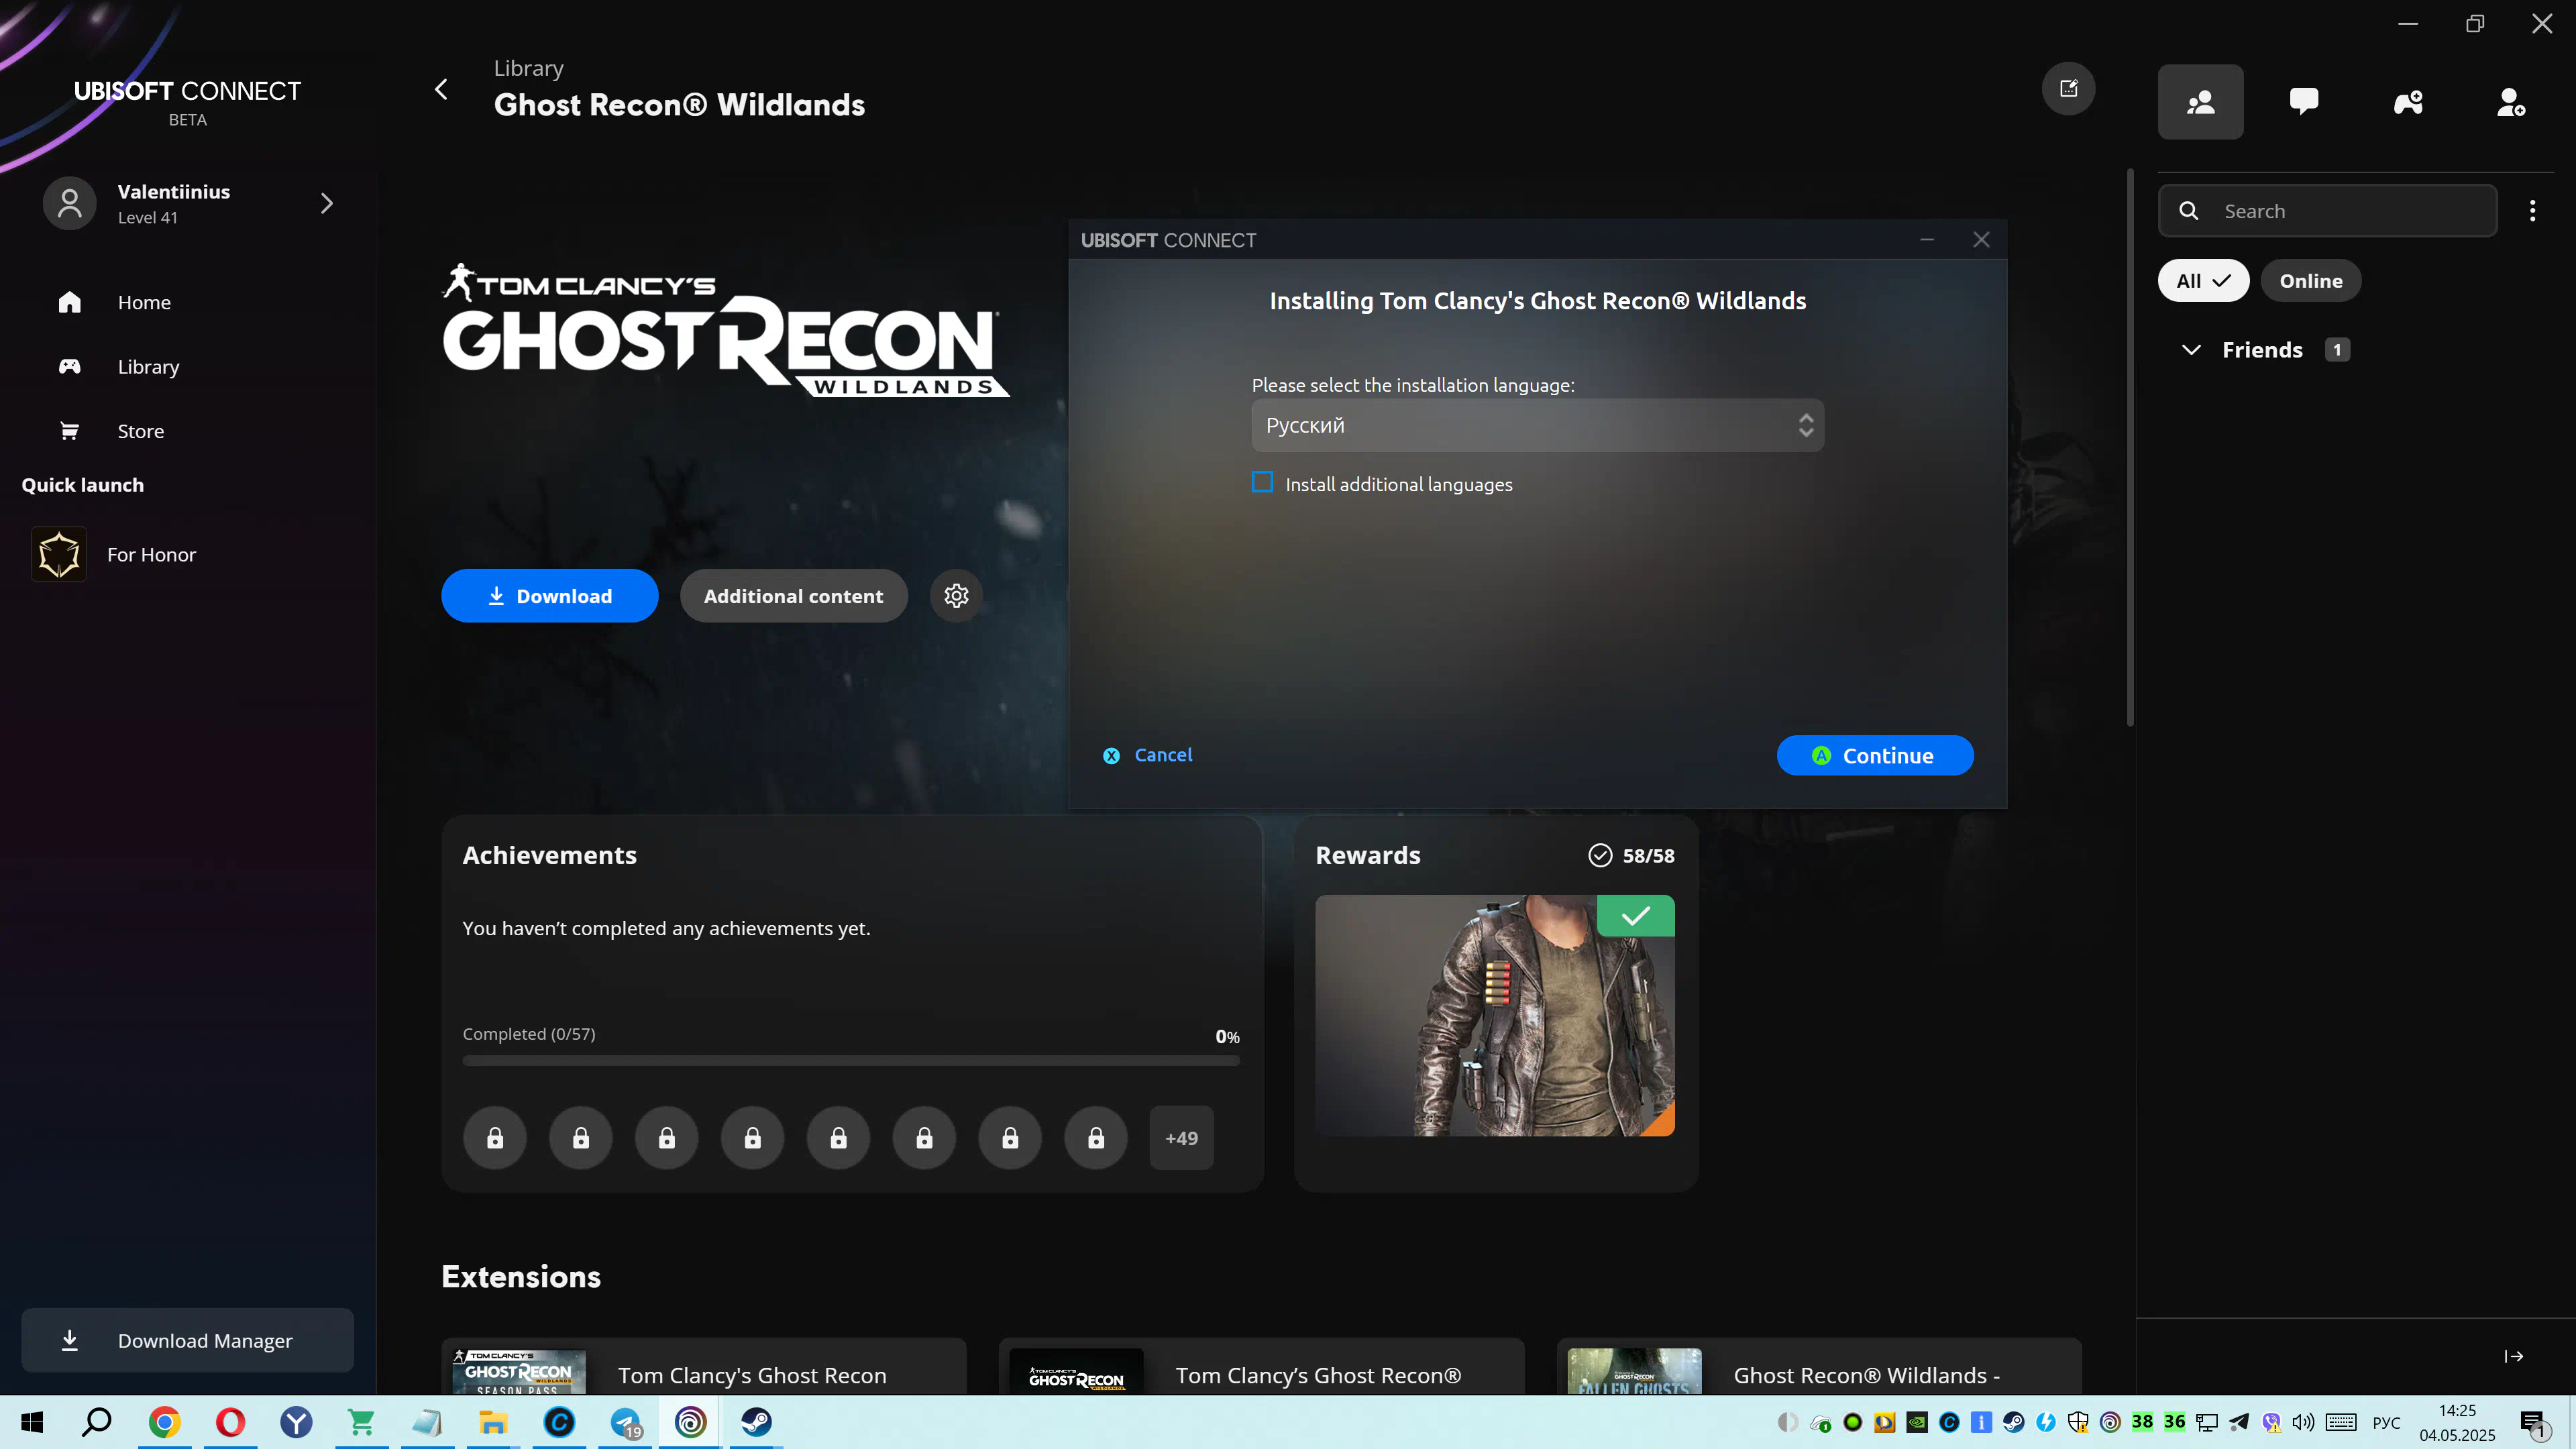
Task: Open the Rewards 58/58 completion icon
Action: [x=1600, y=856]
